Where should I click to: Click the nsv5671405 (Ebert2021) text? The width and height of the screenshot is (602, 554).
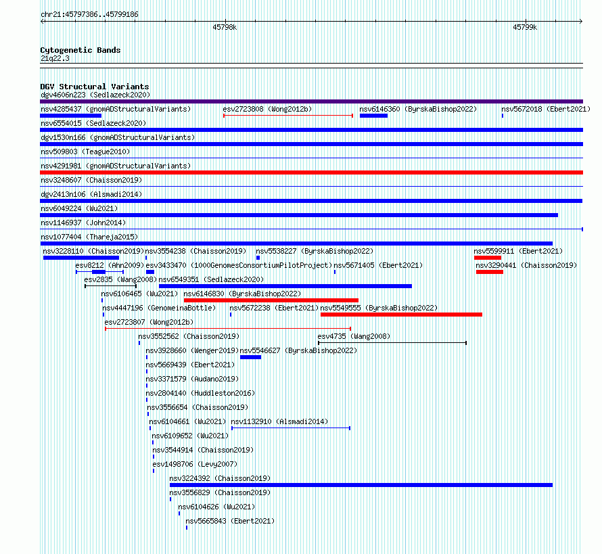click(378, 265)
